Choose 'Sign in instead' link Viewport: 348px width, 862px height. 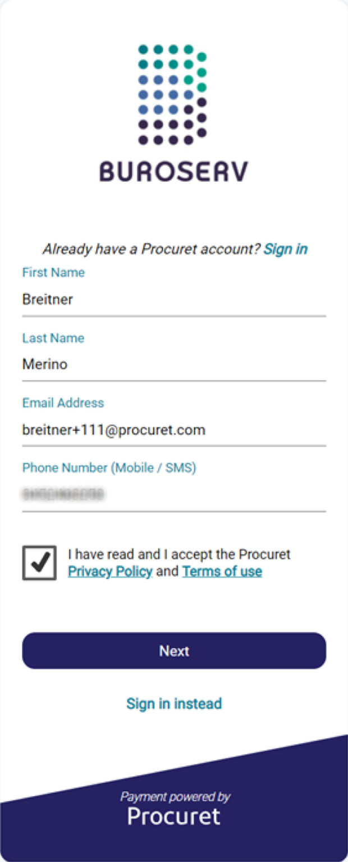174,703
